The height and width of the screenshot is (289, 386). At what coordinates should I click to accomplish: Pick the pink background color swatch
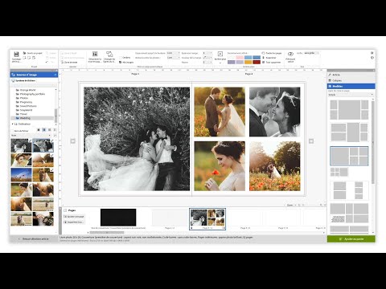[x=240, y=58]
